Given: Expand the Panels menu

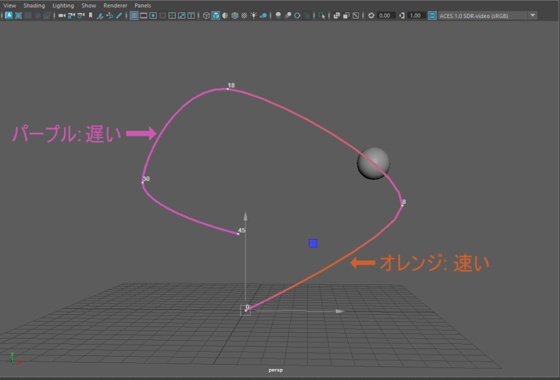Looking at the screenshot, I should point(143,5).
